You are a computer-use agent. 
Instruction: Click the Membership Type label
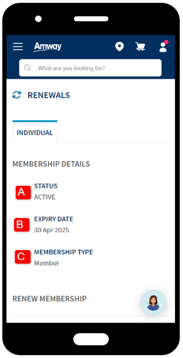tap(64, 252)
